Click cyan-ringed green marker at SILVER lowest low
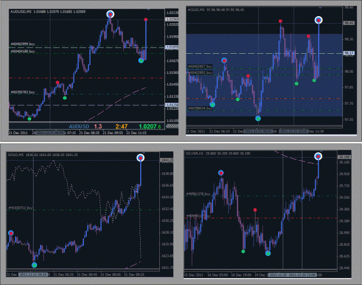Screen dimensions: 362x285 pyautogui.click(x=268, y=253)
